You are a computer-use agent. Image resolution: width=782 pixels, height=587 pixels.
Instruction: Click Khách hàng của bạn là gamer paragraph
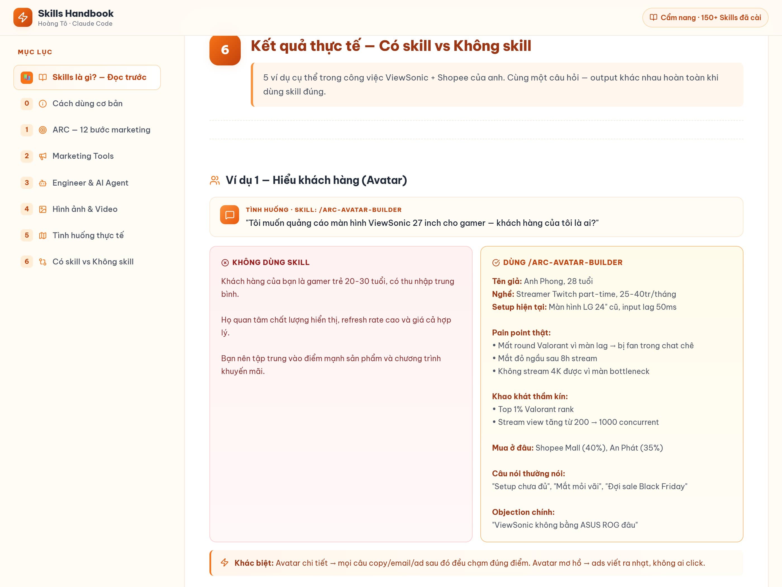pyautogui.click(x=338, y=288)
